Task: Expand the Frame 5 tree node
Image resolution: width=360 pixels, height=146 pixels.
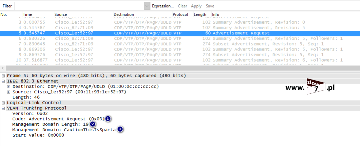Action: pos(3,76)
